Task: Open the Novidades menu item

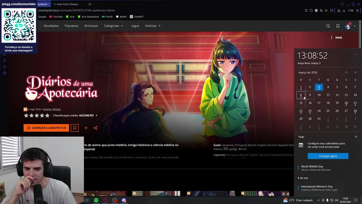Action: tap(51, 26)
